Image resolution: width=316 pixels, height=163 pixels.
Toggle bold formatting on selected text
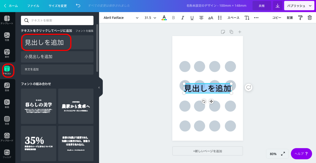tap(173, 18)
